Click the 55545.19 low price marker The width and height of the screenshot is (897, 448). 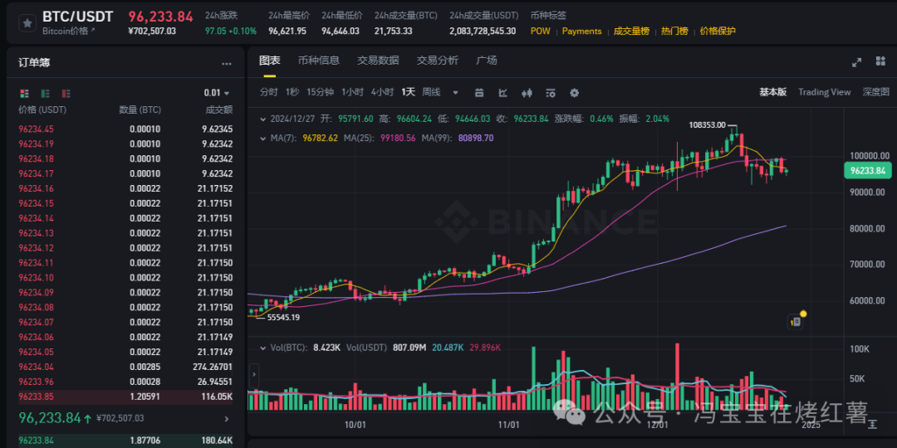(x=283, y=317)
